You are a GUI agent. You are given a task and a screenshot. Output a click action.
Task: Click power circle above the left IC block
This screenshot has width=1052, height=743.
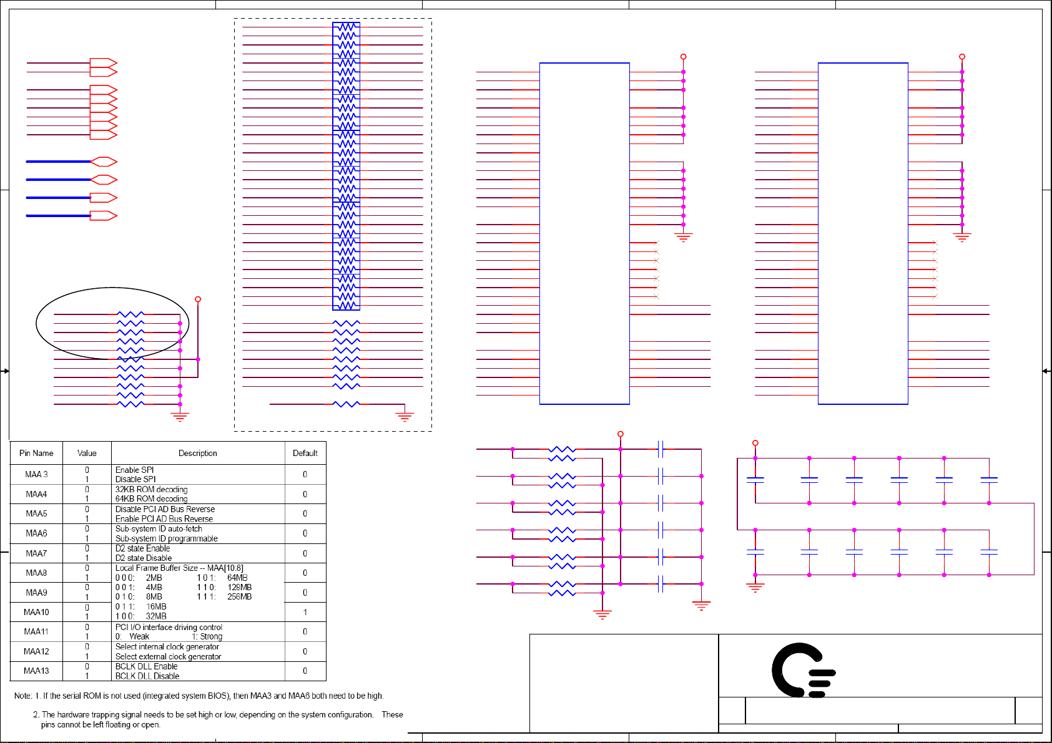[x=684, y=57]
